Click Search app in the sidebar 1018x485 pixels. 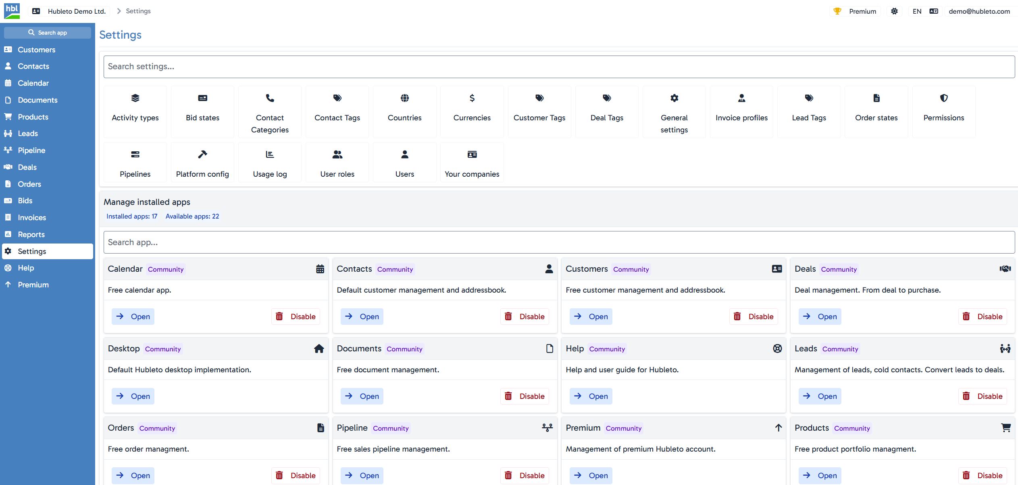point(47,32)
